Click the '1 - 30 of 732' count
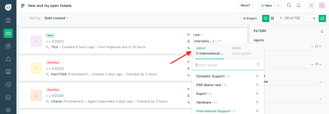 290,18
